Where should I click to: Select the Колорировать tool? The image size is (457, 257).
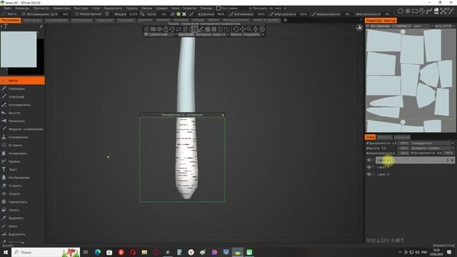[22, 105]
